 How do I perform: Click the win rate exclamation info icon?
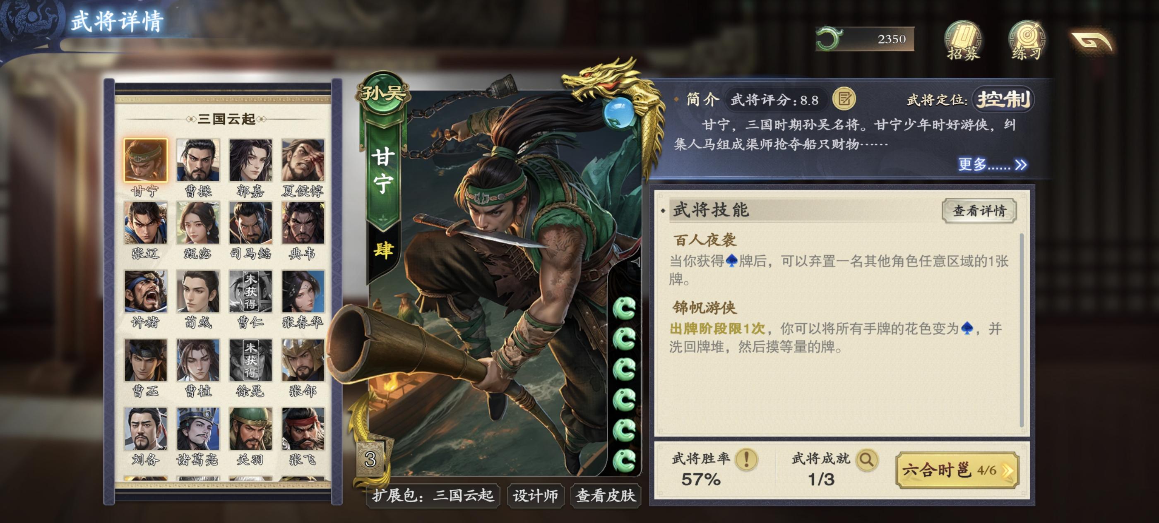click(747, 459)
